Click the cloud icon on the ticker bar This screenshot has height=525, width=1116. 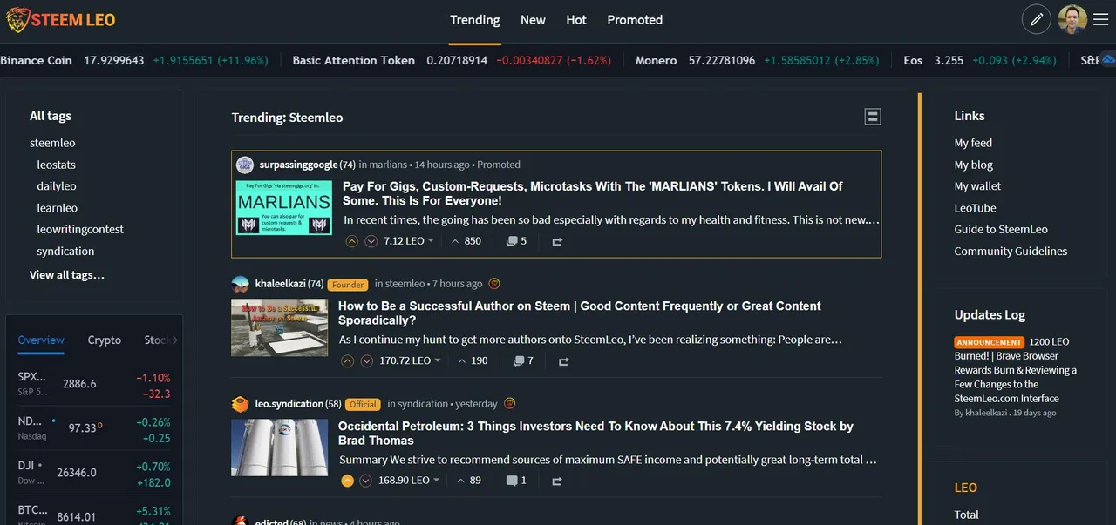pos(1108,59)
